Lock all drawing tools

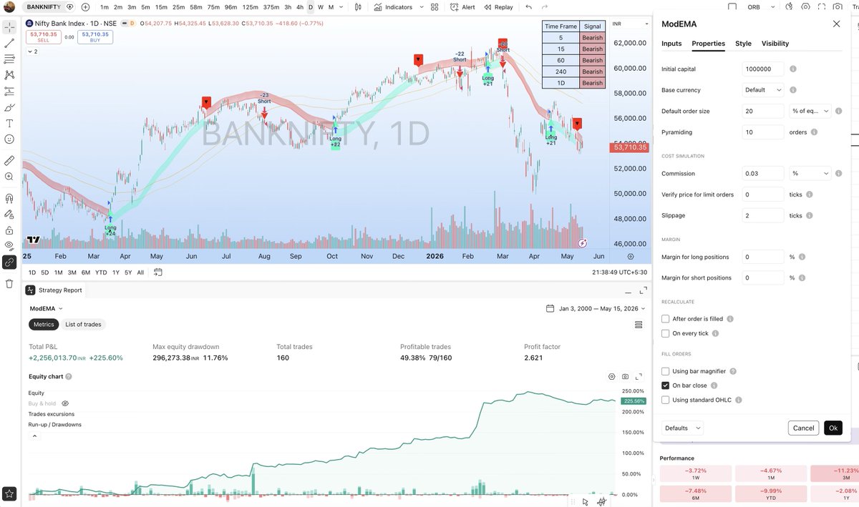9,230
